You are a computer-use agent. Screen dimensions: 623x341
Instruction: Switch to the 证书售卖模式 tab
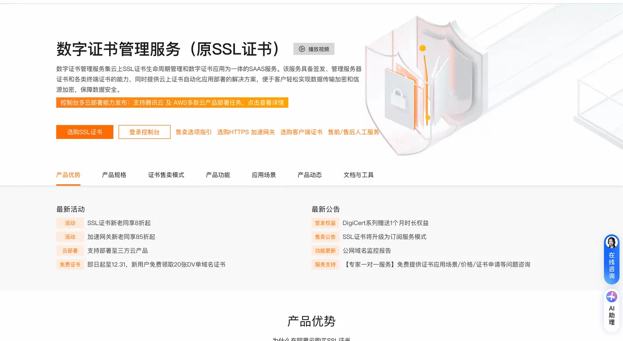166,175
